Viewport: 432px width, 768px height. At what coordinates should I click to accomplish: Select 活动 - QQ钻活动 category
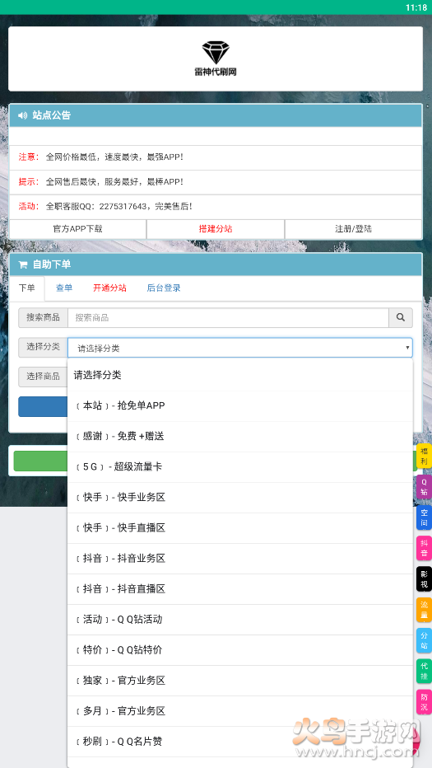click(239, 619)
